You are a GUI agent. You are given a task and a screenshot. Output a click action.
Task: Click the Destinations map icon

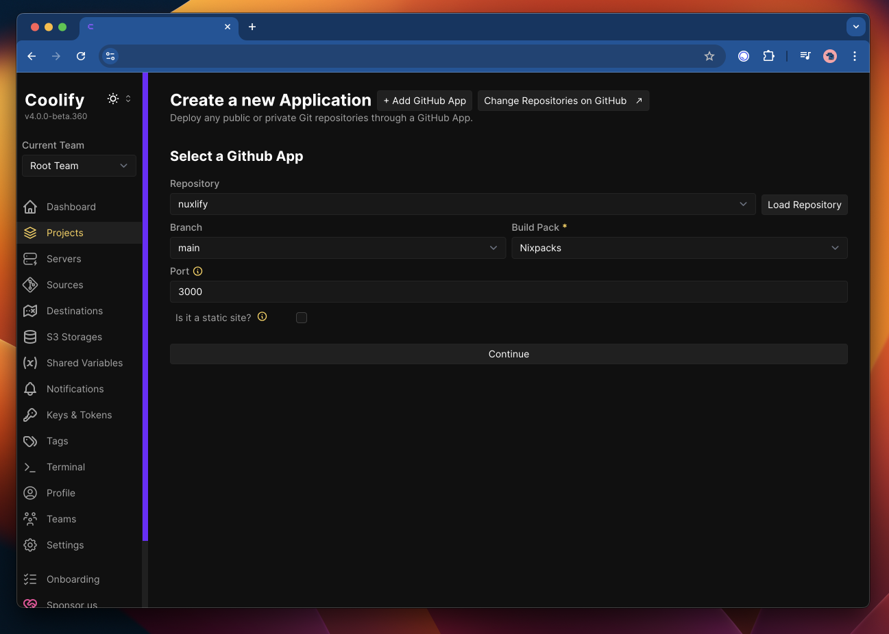30,311
